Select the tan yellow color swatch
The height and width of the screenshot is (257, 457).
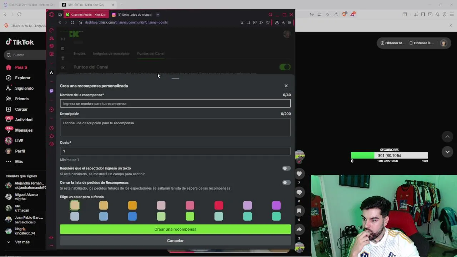(104, 205)
